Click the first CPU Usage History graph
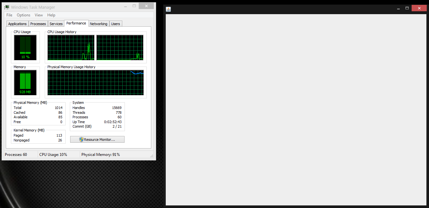This screenshot has width=429, height=208. [71, 48]
